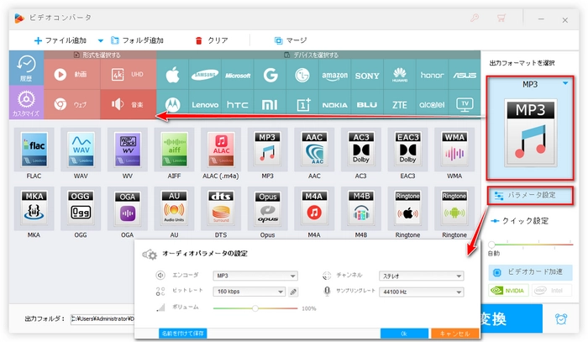Choose the ALAC (.m4a) format icon
588x342 pixels.
click(221, 150)
